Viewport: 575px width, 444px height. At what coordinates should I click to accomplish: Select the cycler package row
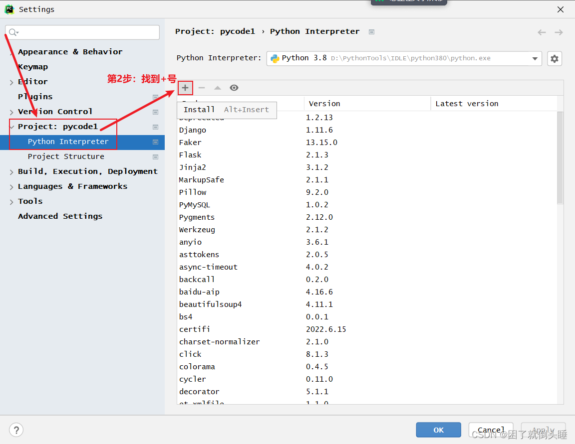(x=367, y=379)
